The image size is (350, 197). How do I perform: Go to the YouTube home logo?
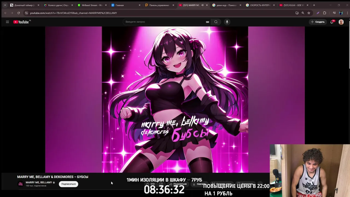[x=21, y=22]
